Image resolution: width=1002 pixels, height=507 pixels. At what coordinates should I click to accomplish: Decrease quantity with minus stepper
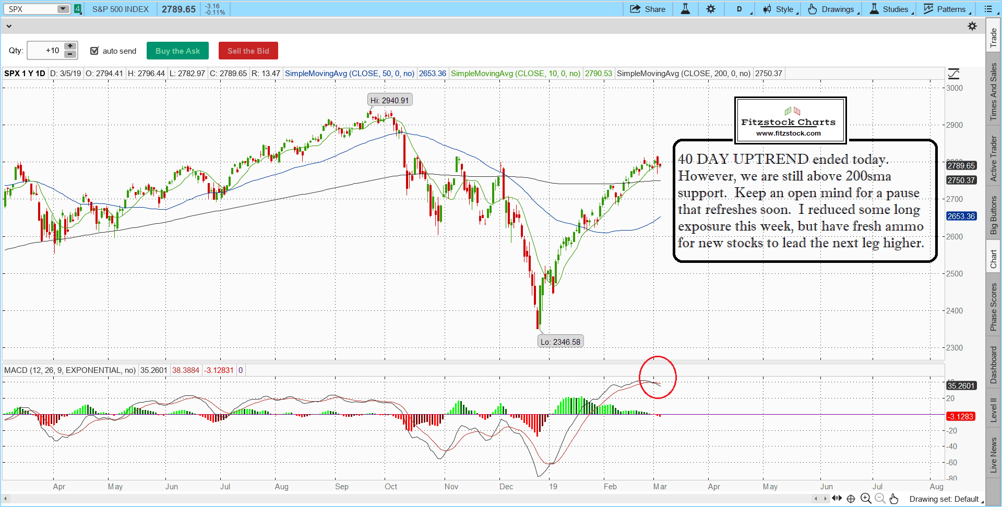coord(70,54)
